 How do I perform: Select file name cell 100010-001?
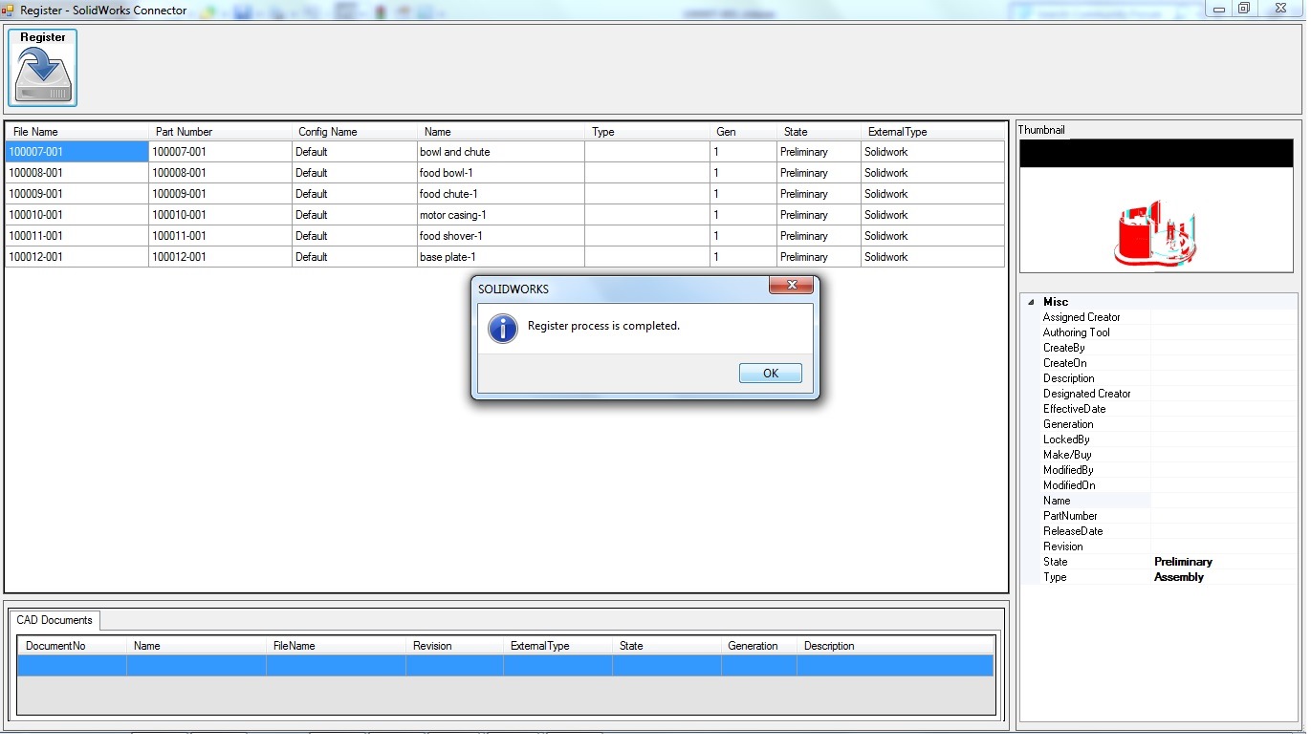click(x=76, y=215)
